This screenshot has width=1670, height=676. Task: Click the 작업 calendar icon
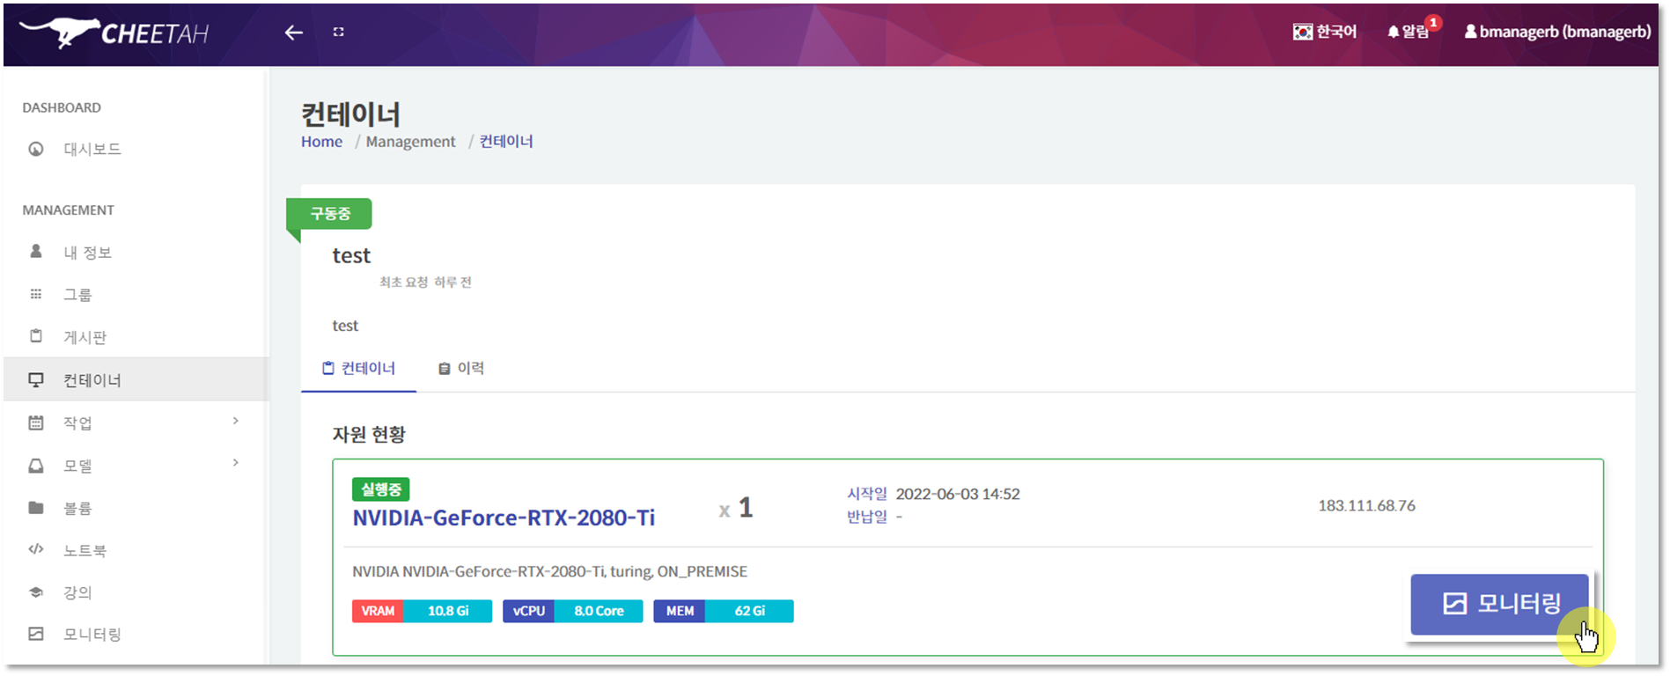click(36, 422)
